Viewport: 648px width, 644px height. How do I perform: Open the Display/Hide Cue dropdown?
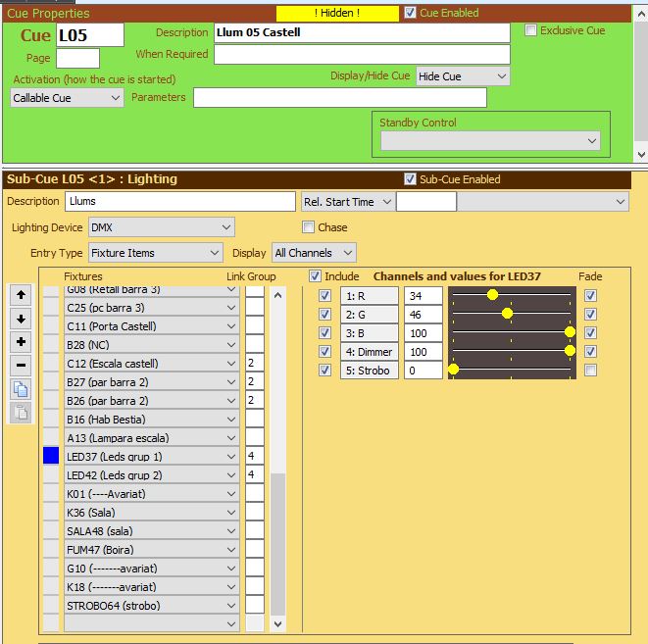[462, 76]
